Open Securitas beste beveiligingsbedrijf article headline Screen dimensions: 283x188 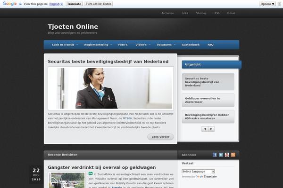pos(108,62)
